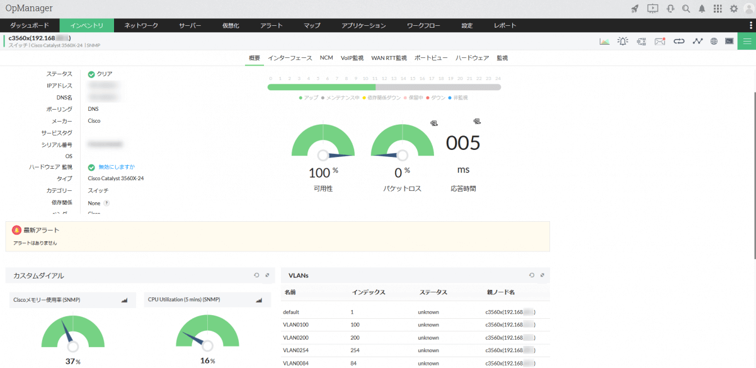Click the envelope icon with red dot
This screenshot has width=756, height=368.
pos(660,42)
